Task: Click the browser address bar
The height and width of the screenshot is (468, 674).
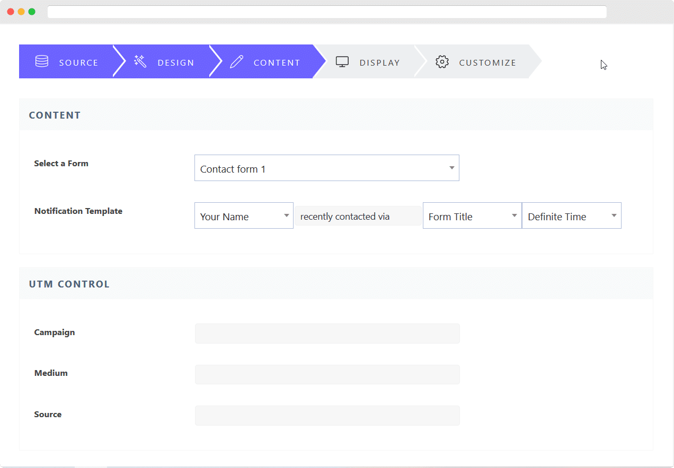Action: click(326, 12)
